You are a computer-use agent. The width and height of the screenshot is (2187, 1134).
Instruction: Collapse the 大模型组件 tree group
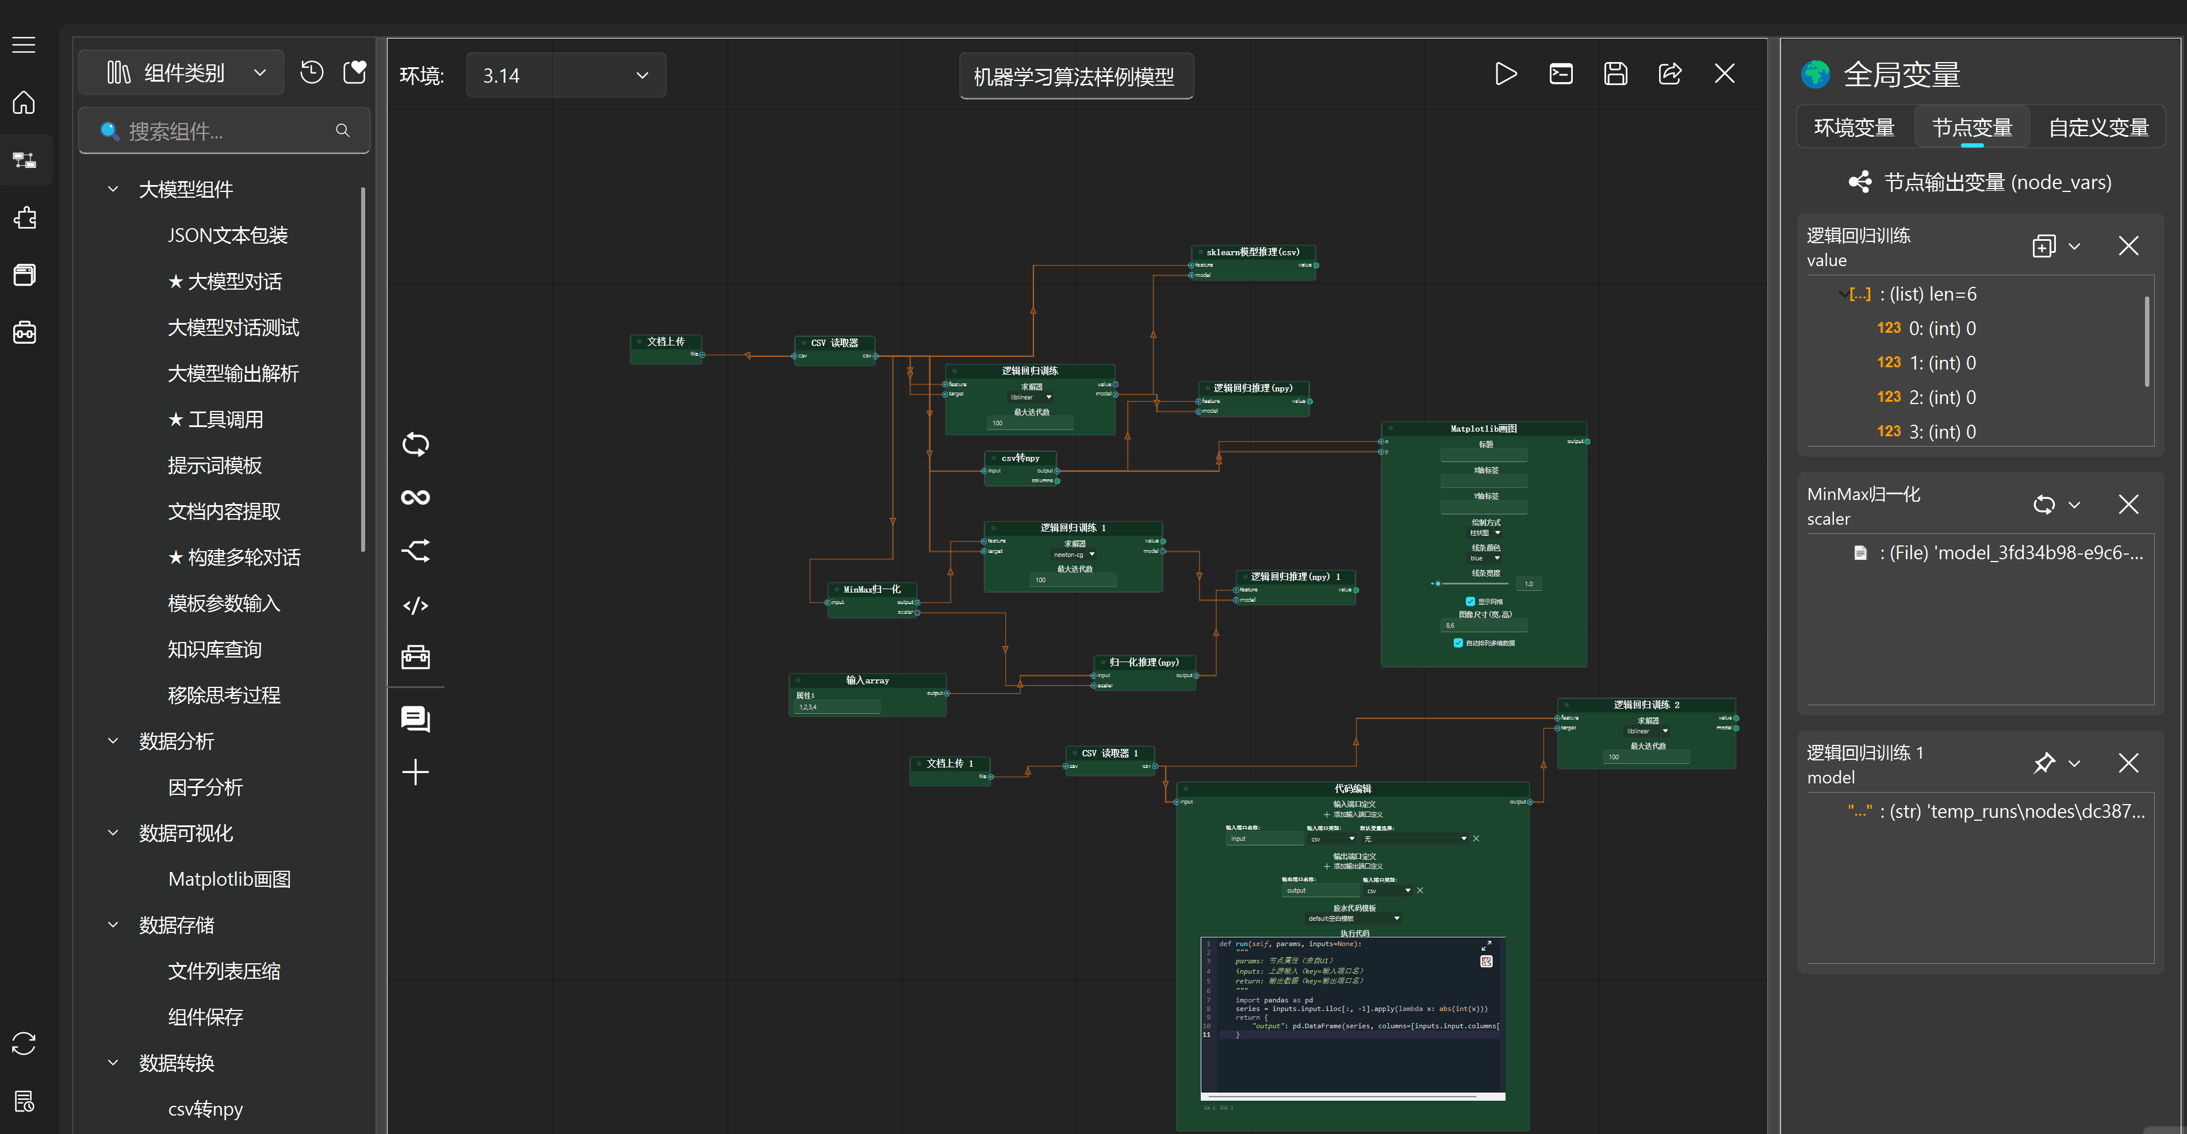point(113,189)
